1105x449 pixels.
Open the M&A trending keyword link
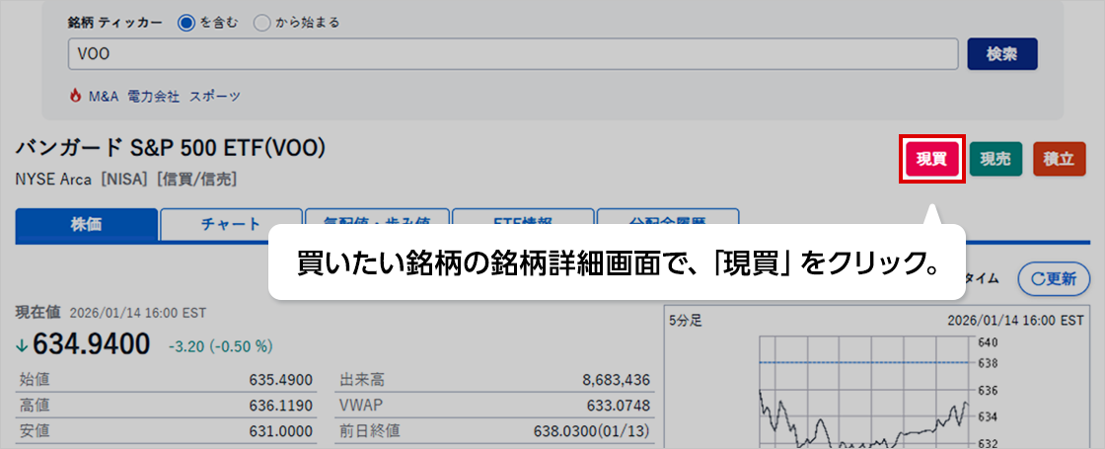pos(103,96)
